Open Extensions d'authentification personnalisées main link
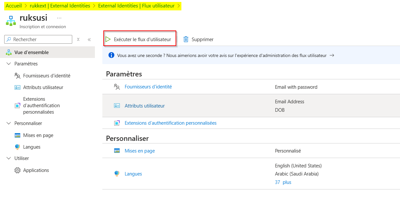400x204 pixels. (171, 123)
